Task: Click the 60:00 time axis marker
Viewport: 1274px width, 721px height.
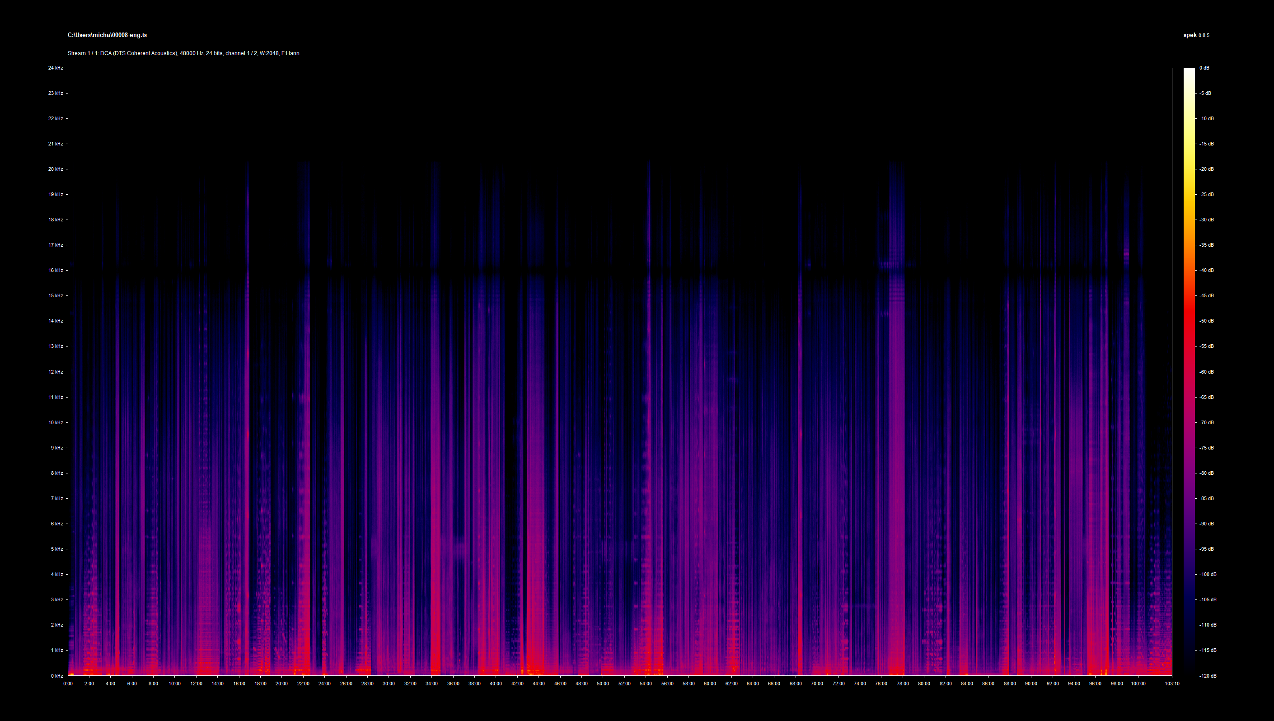Action: [x=710, y=684]
